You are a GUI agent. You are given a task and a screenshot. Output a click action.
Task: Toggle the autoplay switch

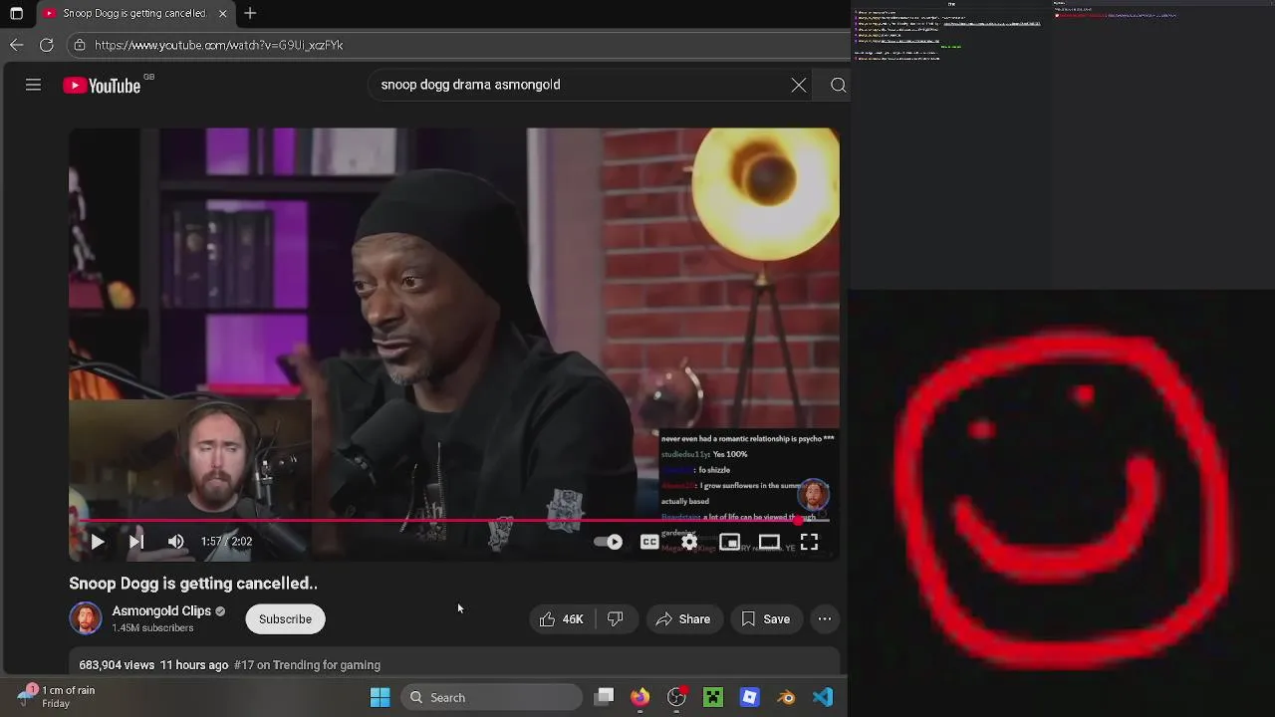609,542
